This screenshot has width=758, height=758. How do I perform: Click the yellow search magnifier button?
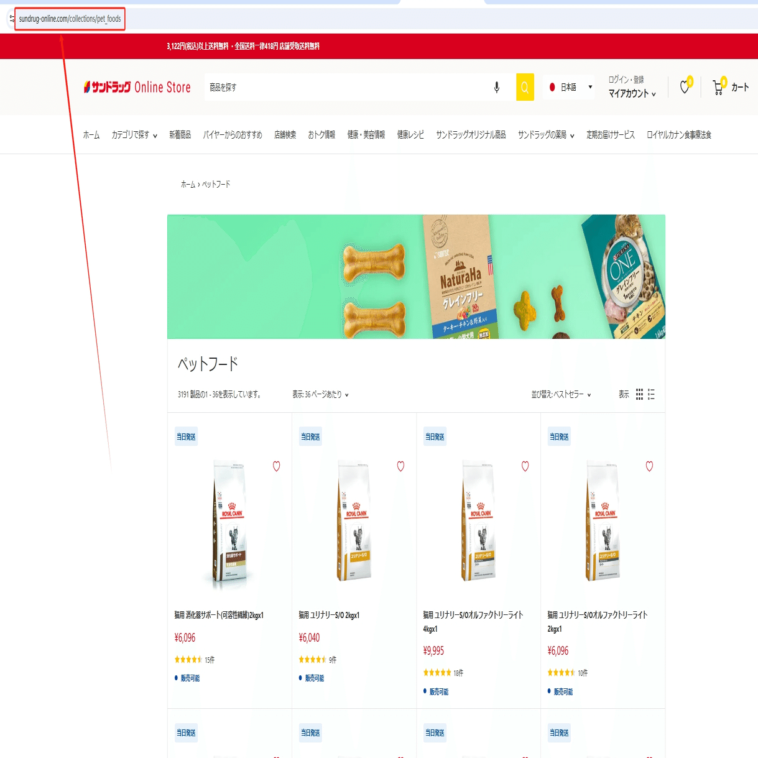525,87
